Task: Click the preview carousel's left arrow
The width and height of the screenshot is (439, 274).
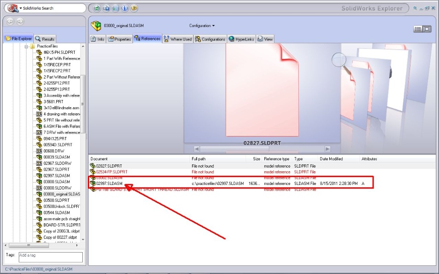Action: point(197,149)
